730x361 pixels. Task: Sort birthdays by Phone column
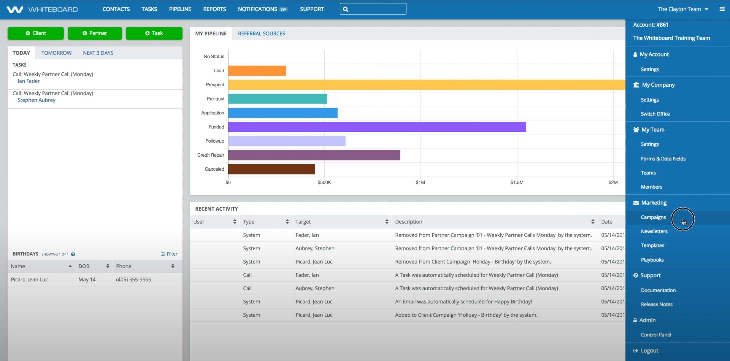(x=173, y=266)
